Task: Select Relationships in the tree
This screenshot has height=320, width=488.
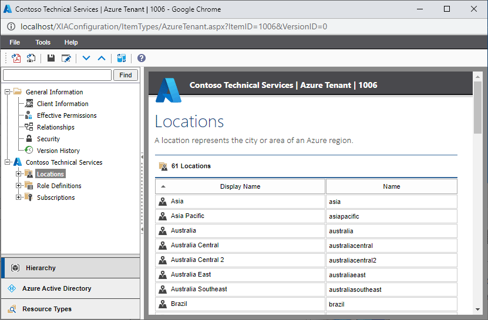Action: 55,127
